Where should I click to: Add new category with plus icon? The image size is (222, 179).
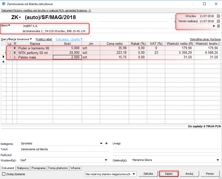point(106,143)
